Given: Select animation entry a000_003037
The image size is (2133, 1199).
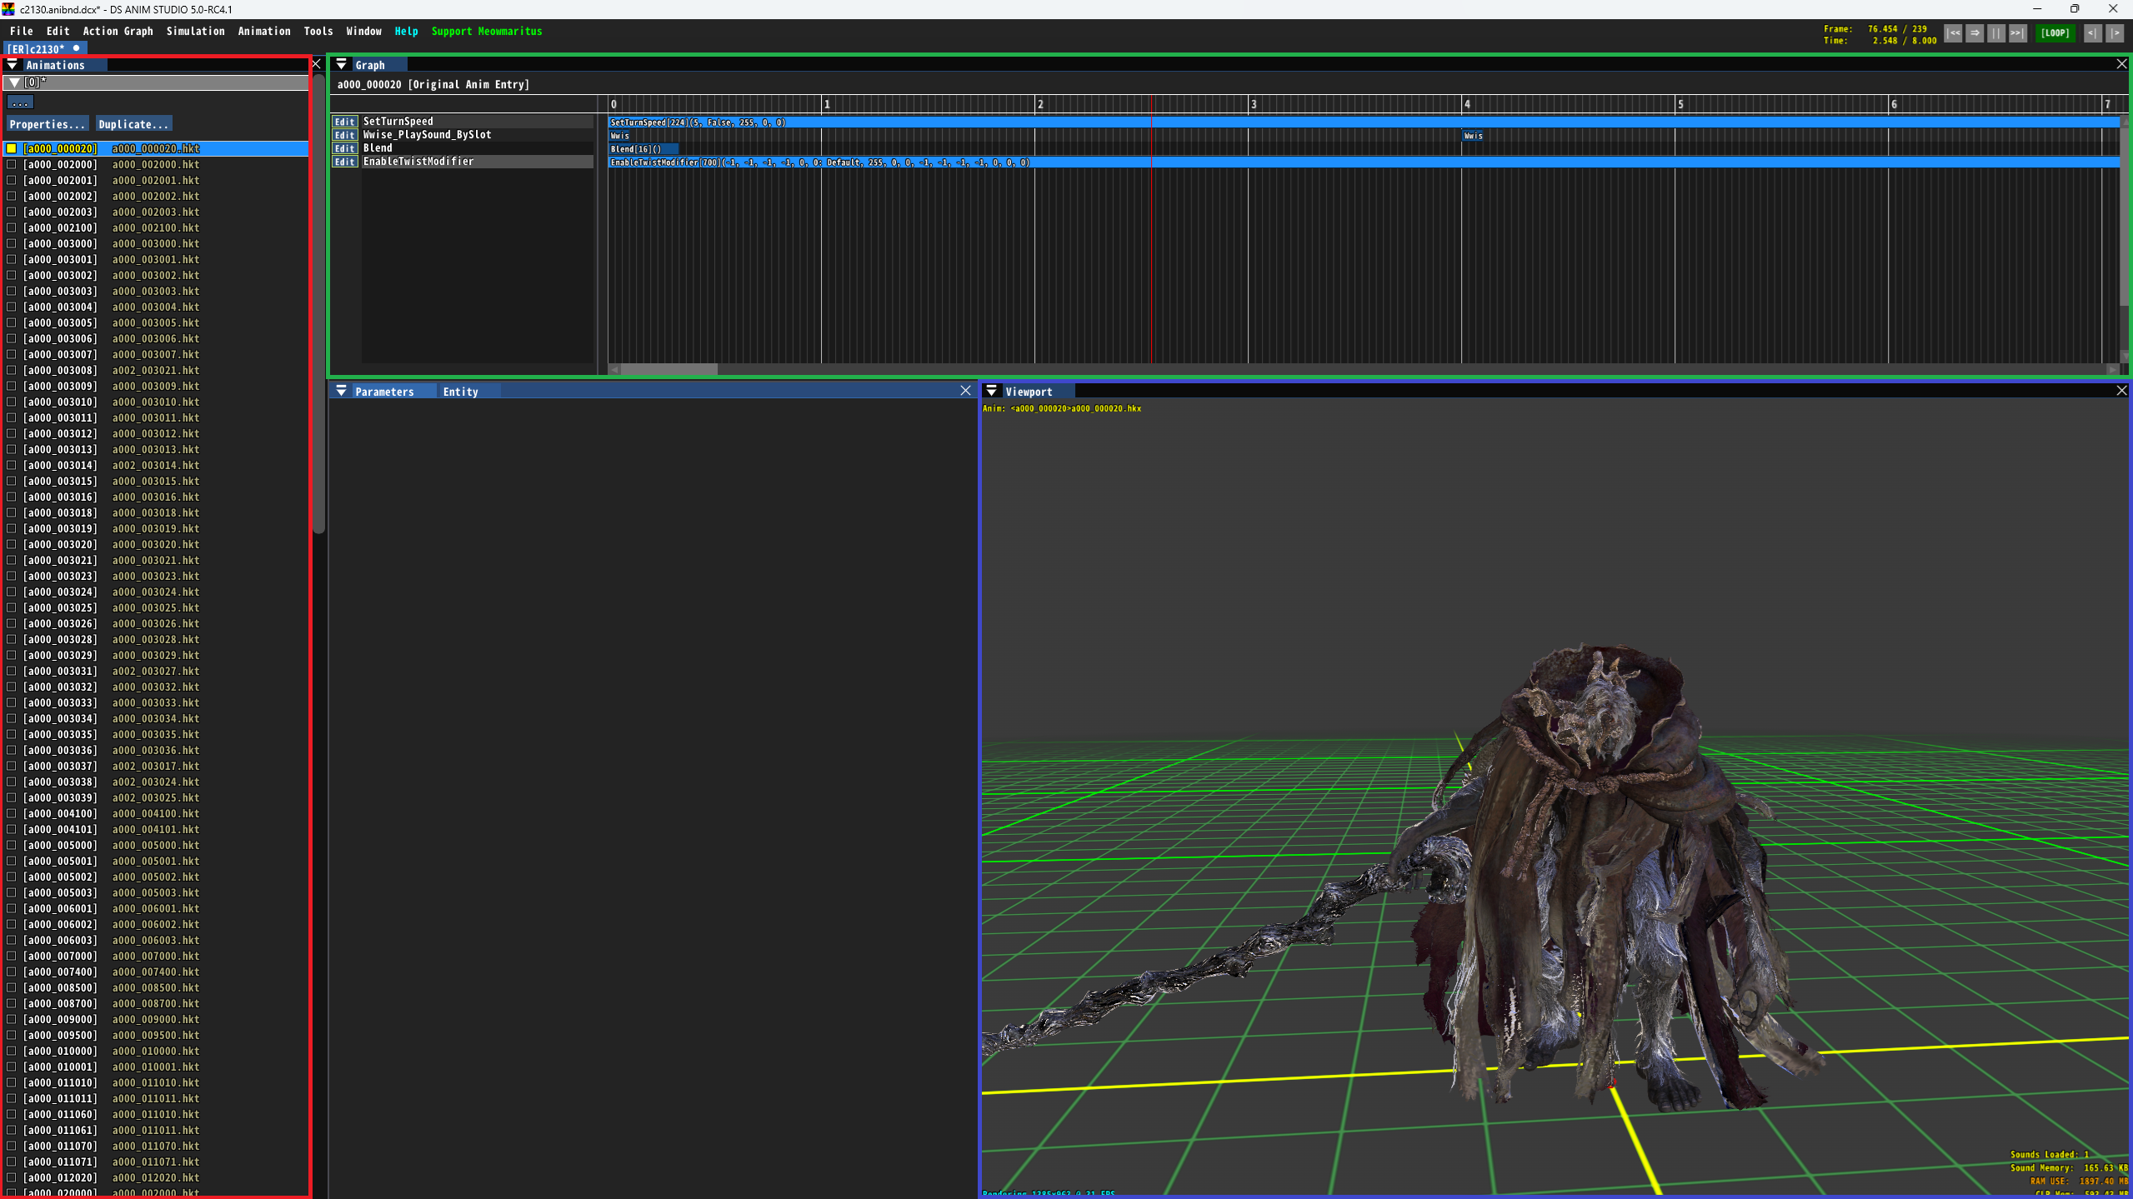Looking at the screenshot, I should pos(157,766).
